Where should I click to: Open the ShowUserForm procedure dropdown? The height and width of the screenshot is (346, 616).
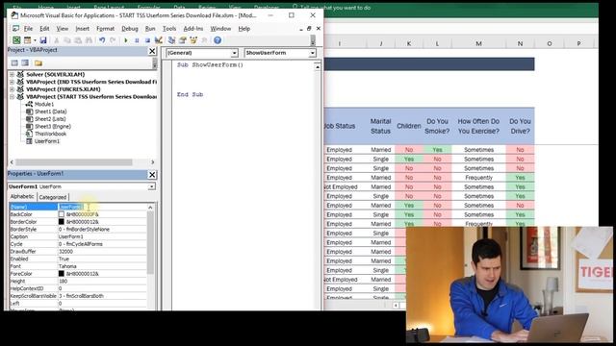(x=313, y=53)
